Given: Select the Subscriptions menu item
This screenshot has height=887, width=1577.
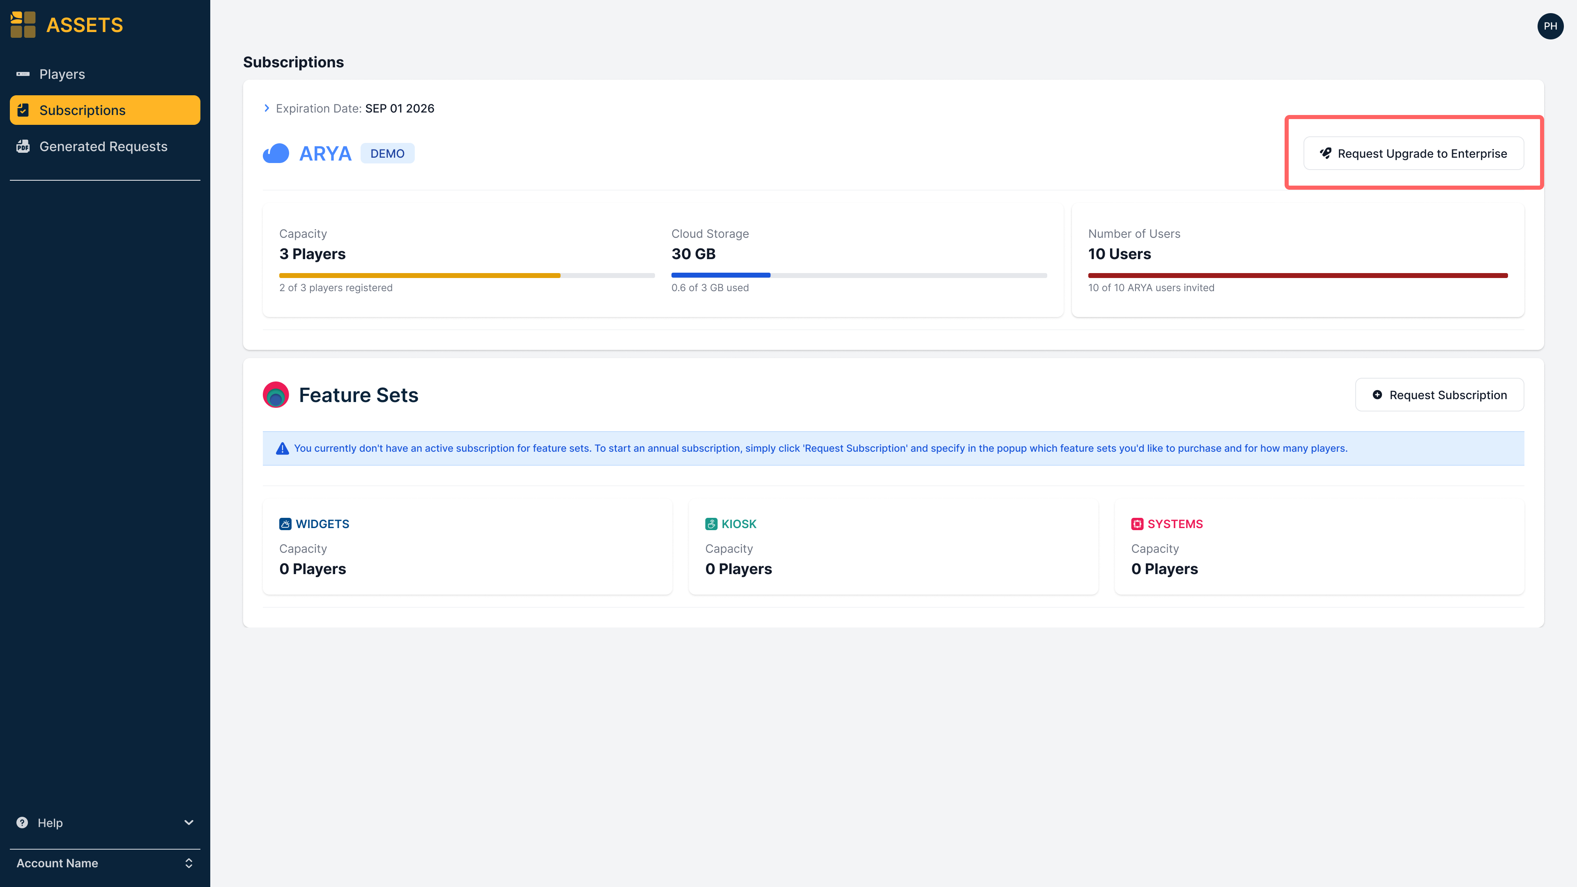Looking at the screenshot, I should [105, 110].
